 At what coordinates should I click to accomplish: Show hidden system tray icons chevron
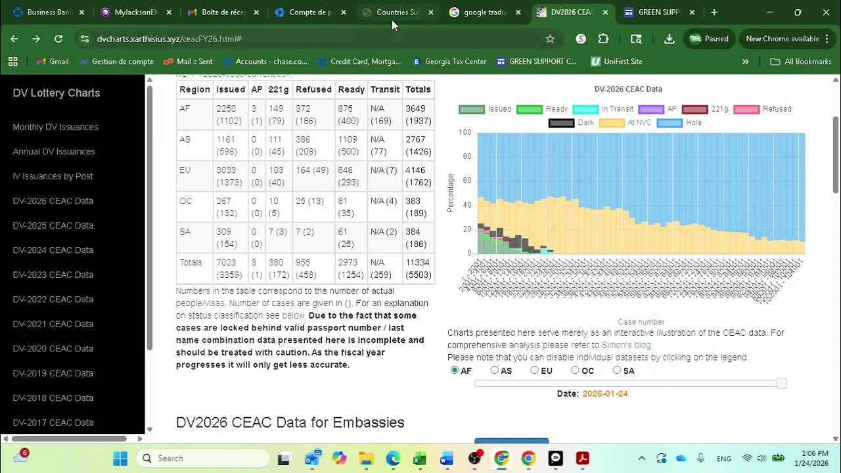(x=641, y=459)
